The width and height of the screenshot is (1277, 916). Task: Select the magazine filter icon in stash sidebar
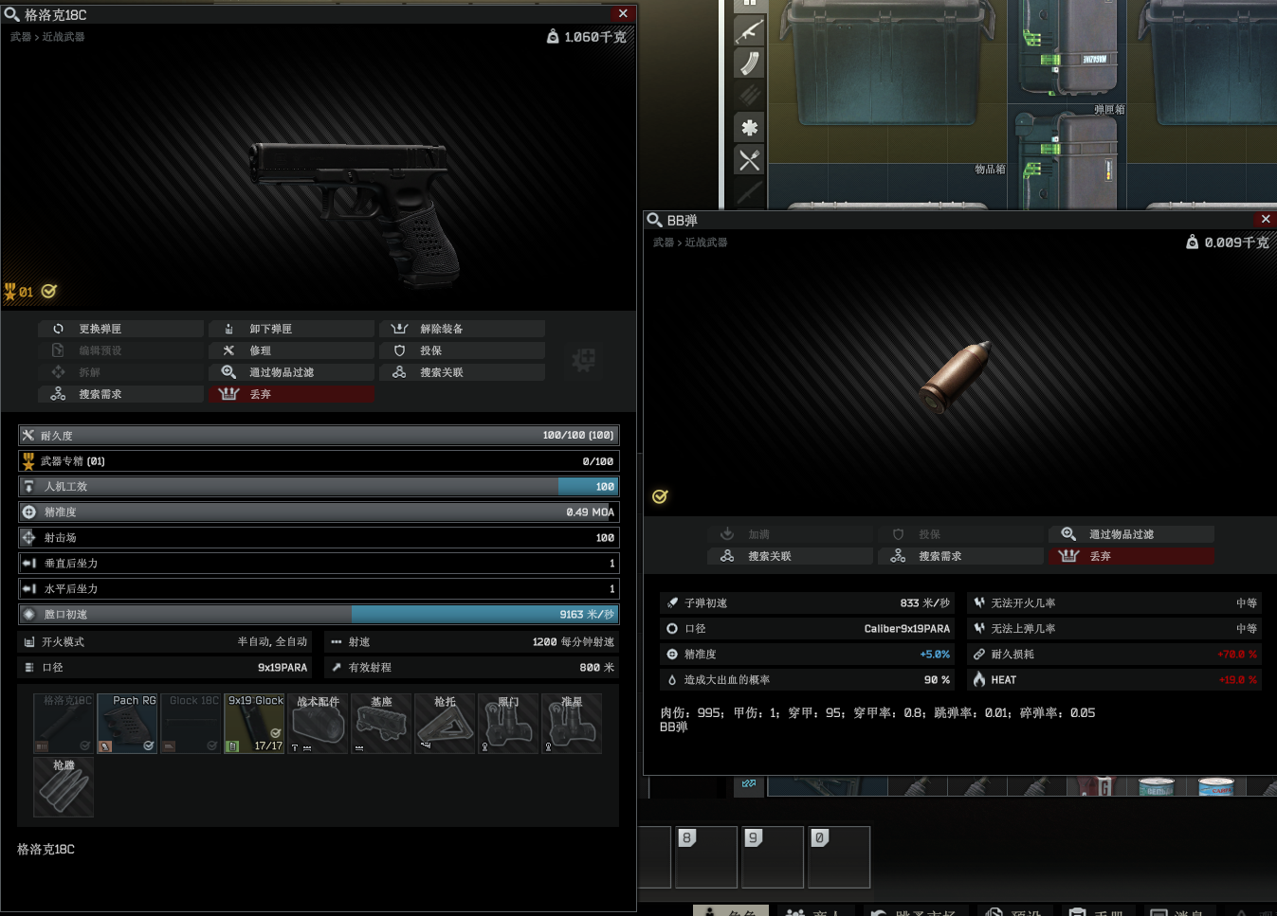(750, 63)
